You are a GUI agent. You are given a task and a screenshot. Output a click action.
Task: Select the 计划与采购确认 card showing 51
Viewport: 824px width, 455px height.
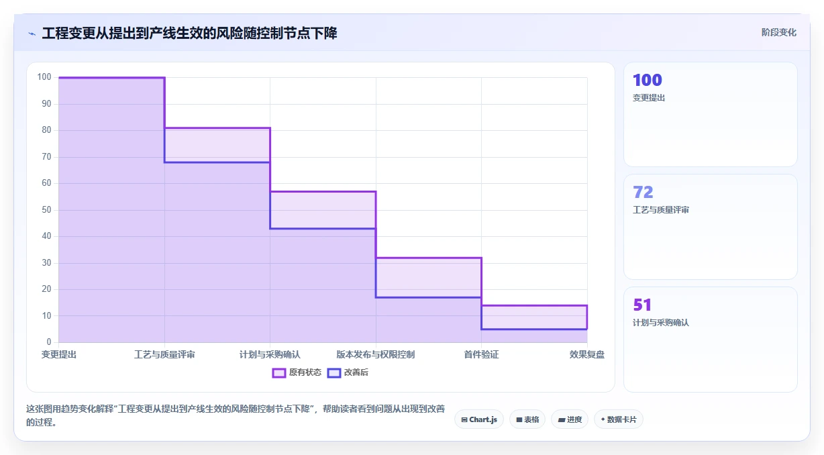click(711, 340)
